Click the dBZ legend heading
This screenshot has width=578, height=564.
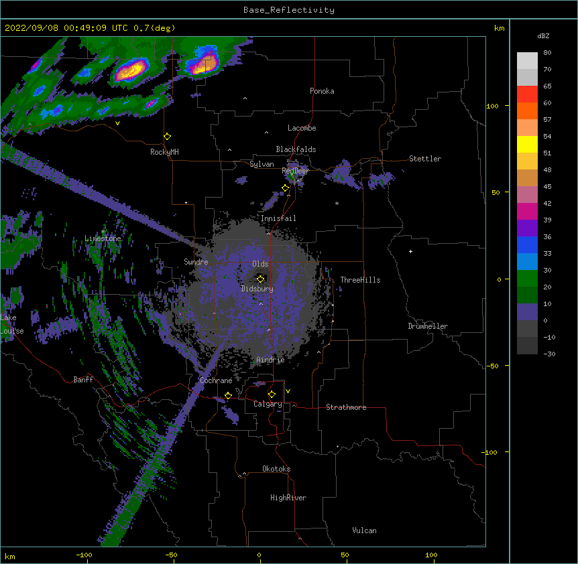(543, 36)
